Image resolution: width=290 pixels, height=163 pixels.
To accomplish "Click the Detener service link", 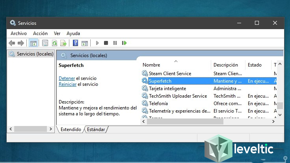I will point(67,78).
